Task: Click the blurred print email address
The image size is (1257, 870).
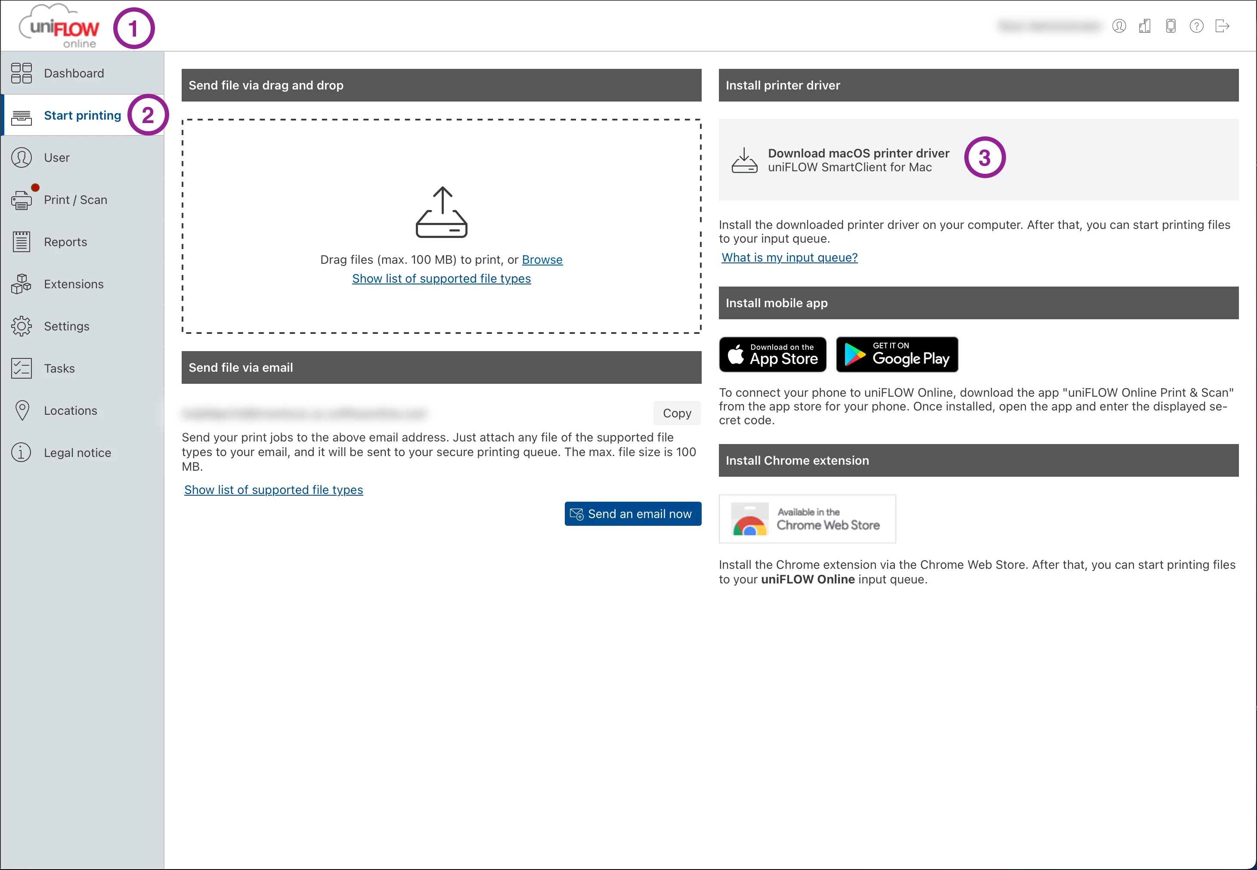Action: coord(304,414)
